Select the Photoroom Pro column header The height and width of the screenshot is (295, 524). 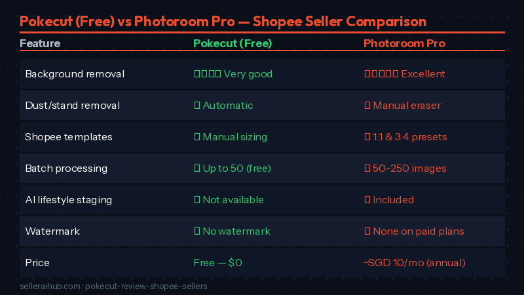tap(404, 44)
